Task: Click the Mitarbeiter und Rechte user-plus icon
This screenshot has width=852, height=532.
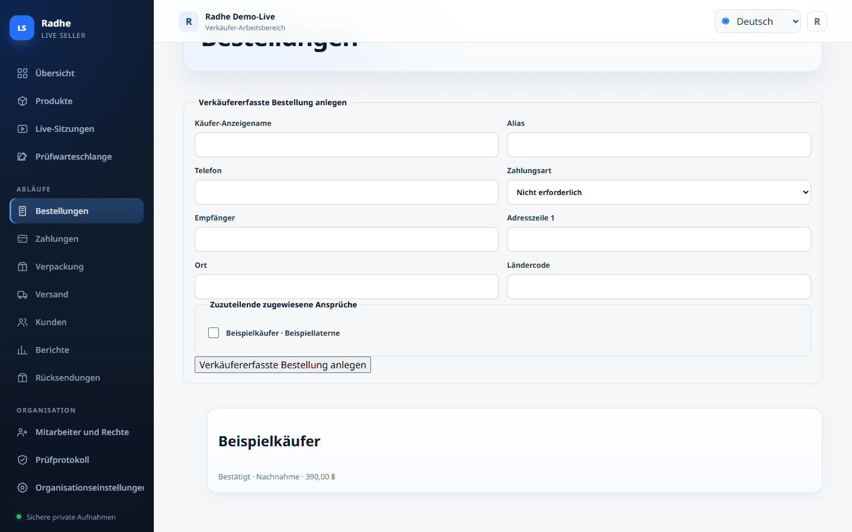Action: [x=22, y=432]
